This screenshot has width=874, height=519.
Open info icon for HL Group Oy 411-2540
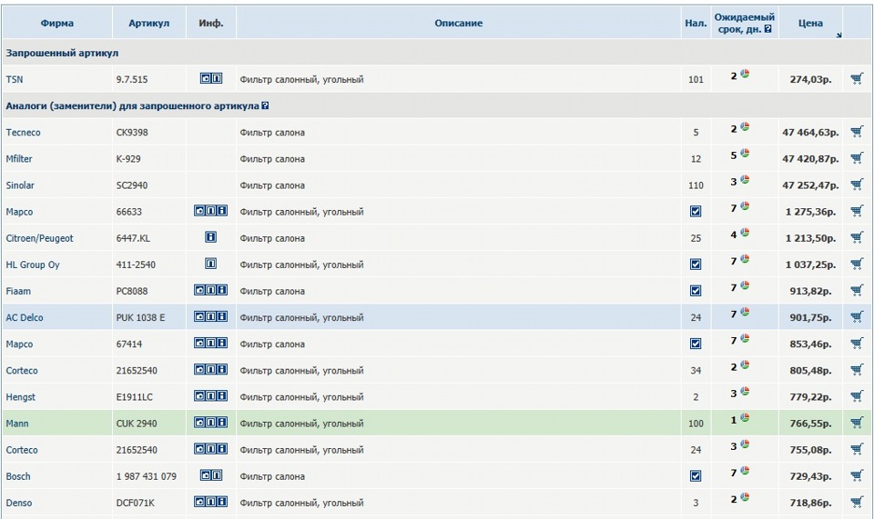pos(210,264)
